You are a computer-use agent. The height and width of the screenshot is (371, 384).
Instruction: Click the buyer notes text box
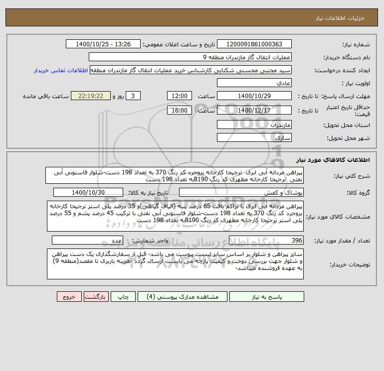[x=175, y=264]
